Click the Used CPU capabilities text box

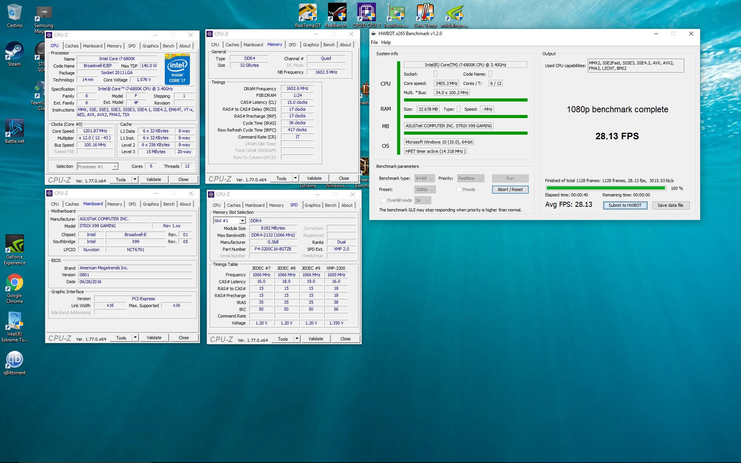pos(635,66)
